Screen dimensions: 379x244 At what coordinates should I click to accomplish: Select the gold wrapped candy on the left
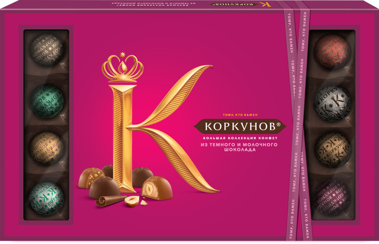(47, 148)
